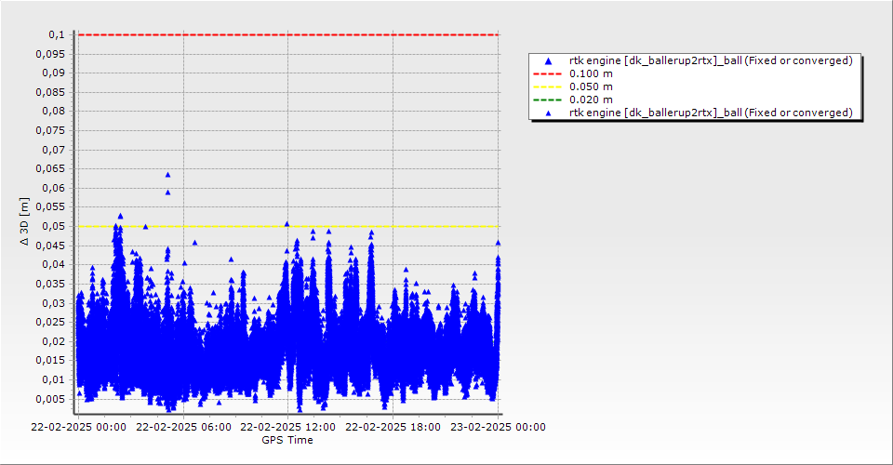Click the '0,07' y-axis tick label
Screen dimensions: 893x465
coord(54,150)
